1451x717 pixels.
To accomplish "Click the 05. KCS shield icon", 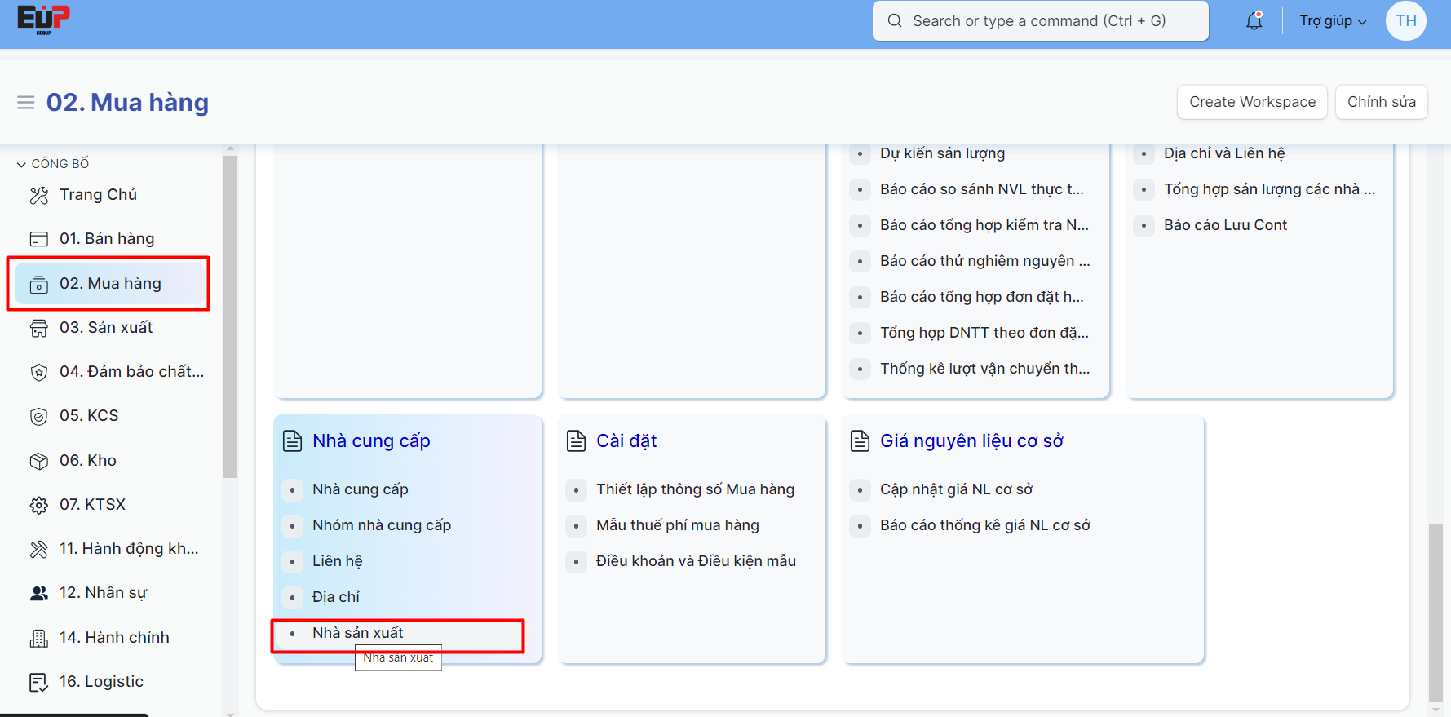I will [38, 416].
